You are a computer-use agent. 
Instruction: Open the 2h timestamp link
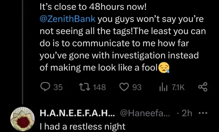[x=187, y=113]
